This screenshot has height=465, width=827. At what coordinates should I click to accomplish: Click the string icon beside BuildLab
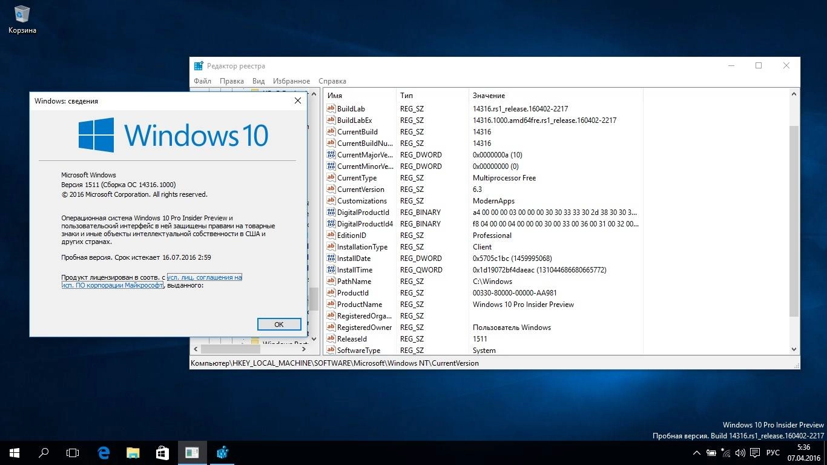331,108
